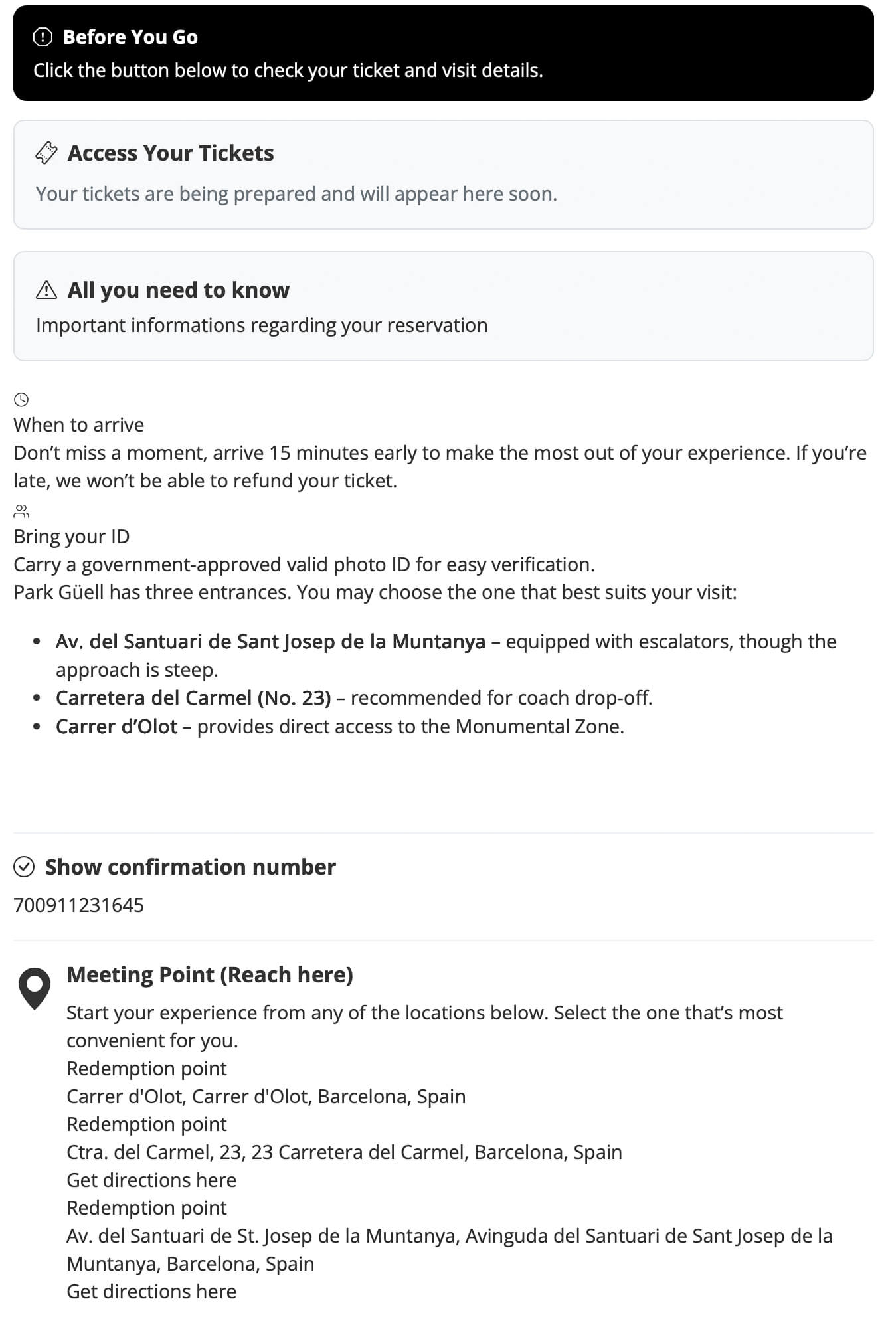Click the warning triangle icon in the info card

[46, 290]
